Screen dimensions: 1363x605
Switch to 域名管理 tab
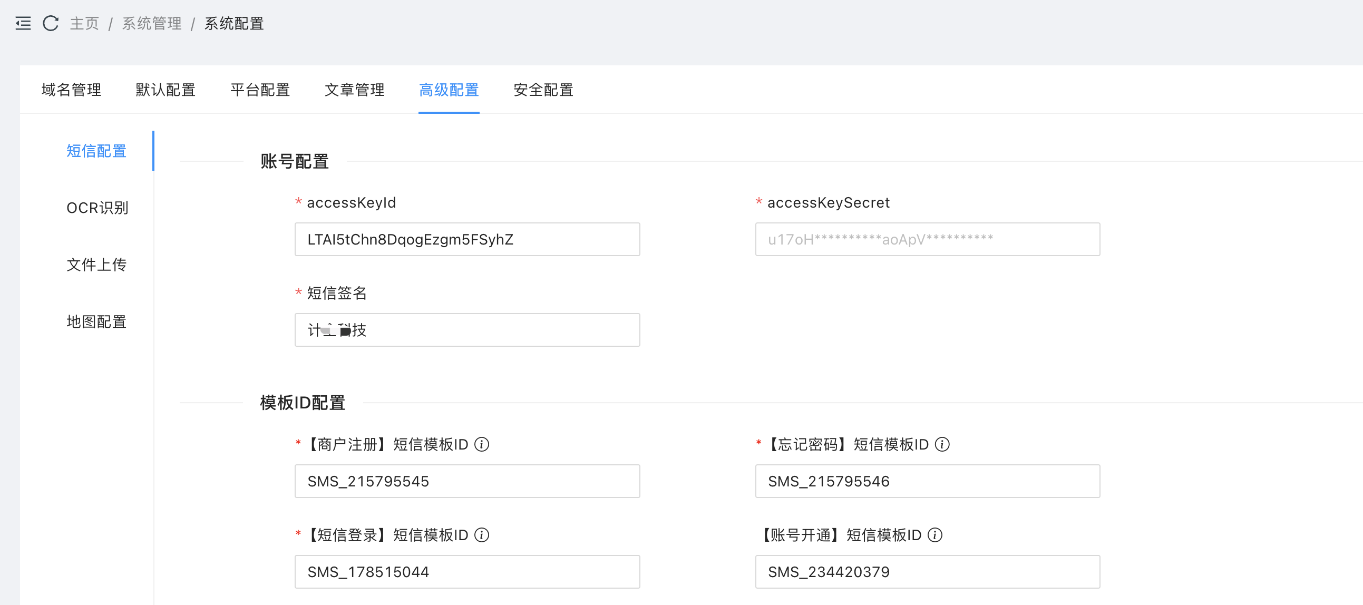(71, 90)
